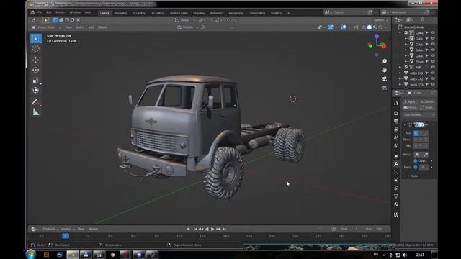Toggle the camera view icon
This screenshot has width=461, height=259.
[384, 78]
